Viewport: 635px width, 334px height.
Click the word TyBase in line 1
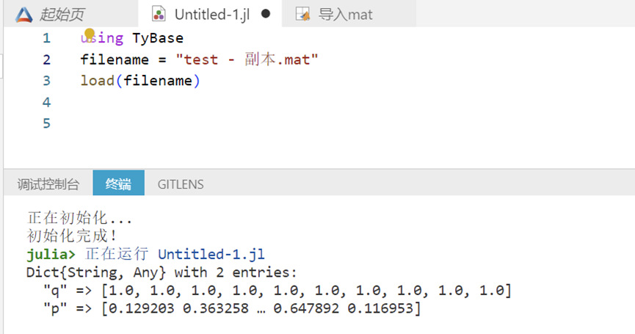click(x=158, y=38)
